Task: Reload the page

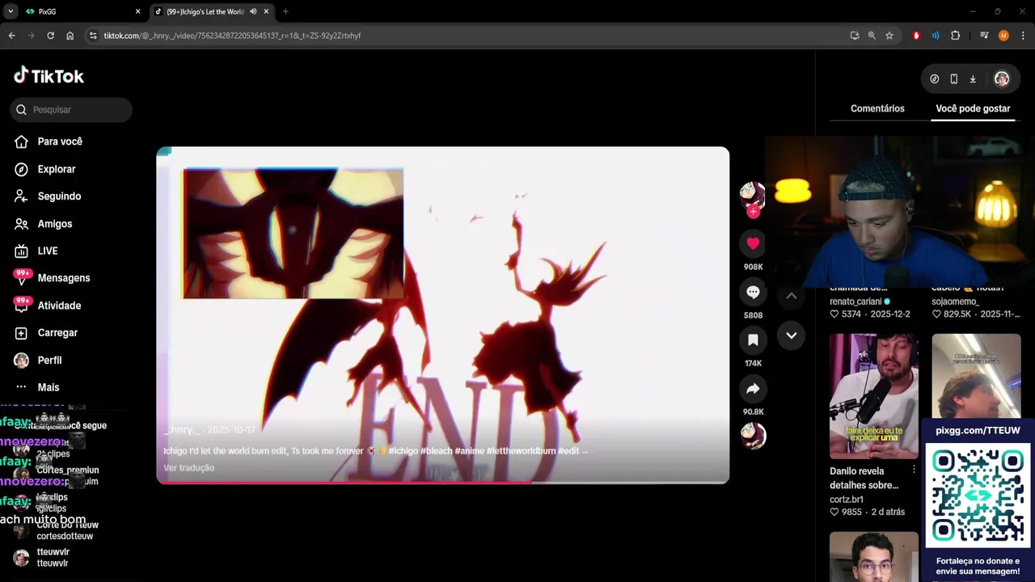Action: pyautogui.click(x=50, y=36)
